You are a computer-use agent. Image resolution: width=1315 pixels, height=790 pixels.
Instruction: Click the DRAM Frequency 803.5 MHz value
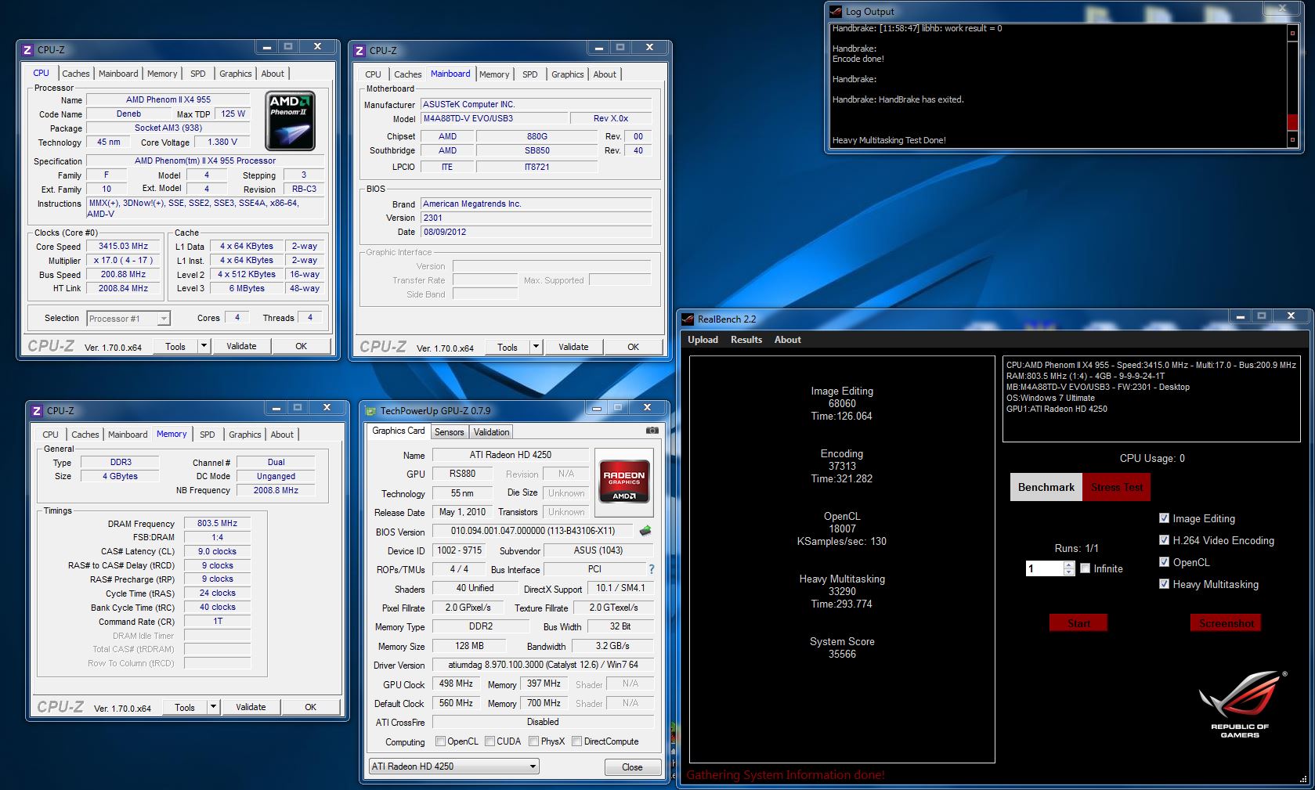coord(217,523)
